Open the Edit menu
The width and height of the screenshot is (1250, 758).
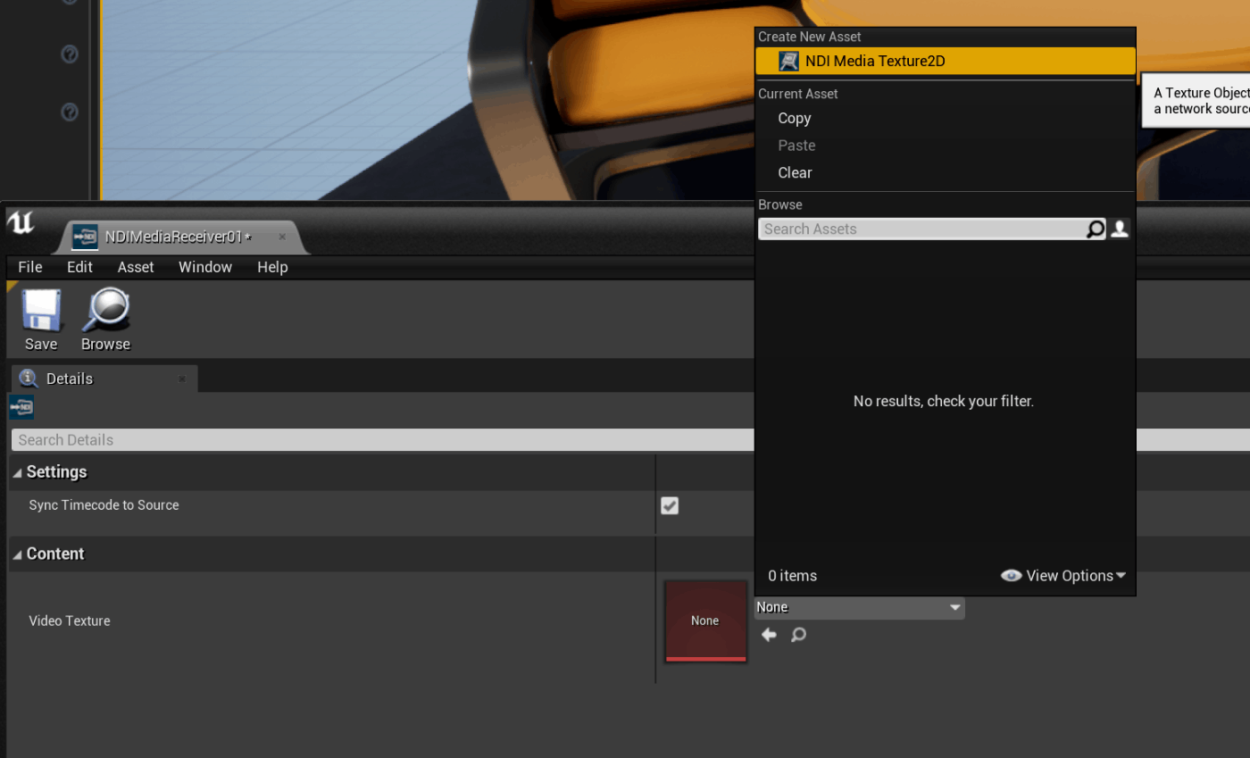[x=79, y=267]
